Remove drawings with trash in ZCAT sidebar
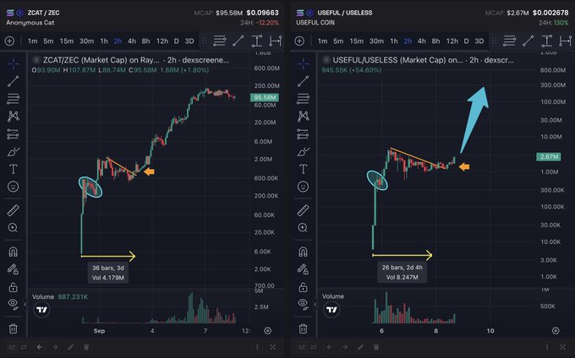 pyautogui.click(x=14, y=328)
